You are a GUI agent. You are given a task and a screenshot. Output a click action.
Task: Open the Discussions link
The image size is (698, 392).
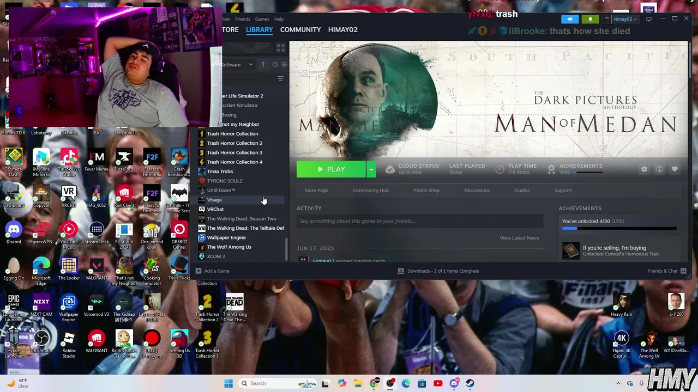(477, 191)
